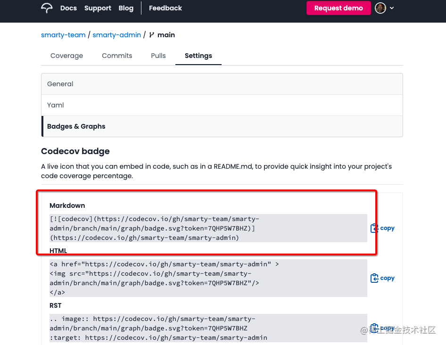Viewport: 446px width, 345px height.
Task: Open the Blog link
Action: tap(126, 8)
